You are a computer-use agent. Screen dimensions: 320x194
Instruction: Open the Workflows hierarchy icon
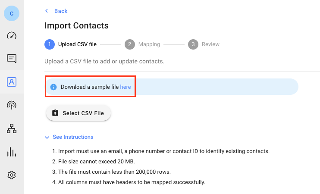[12, 128]
